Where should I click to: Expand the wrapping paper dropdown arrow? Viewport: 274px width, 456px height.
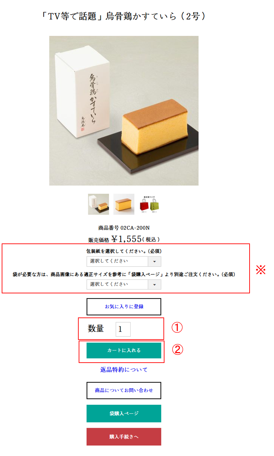[x=155, y=261]
